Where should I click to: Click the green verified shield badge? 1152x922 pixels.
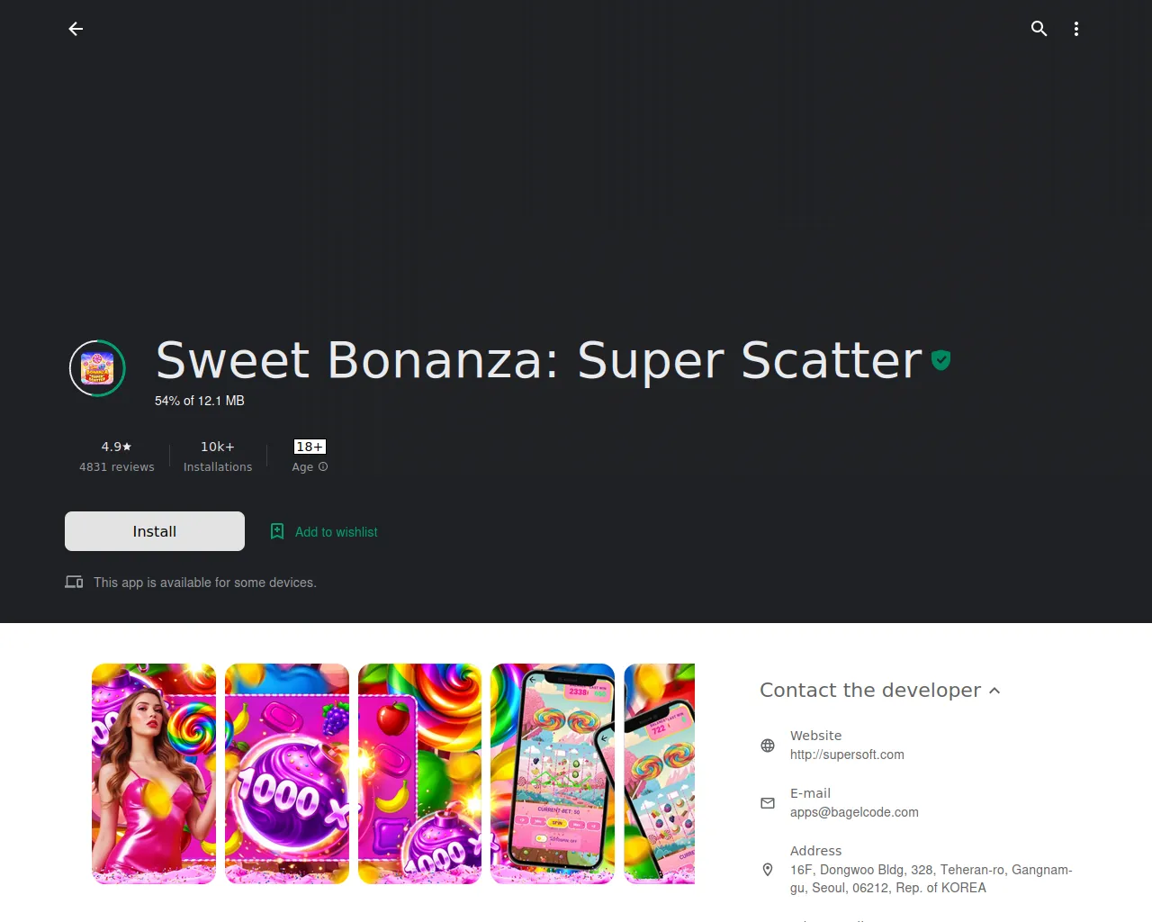click(x=940, y=360)
